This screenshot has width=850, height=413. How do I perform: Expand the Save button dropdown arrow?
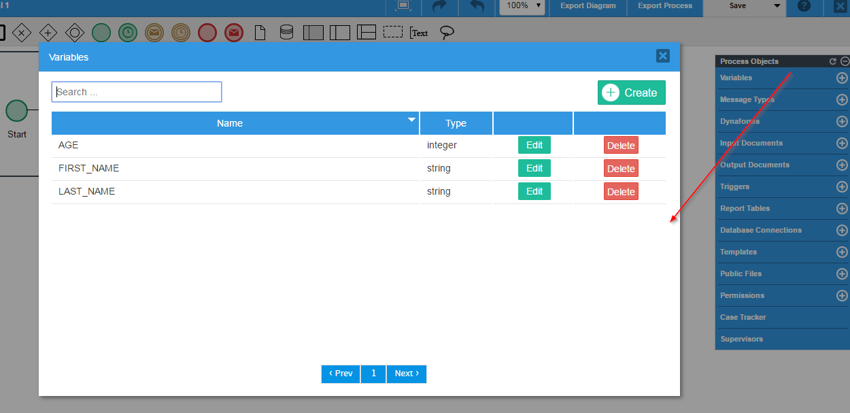click(x=777, y=6)
